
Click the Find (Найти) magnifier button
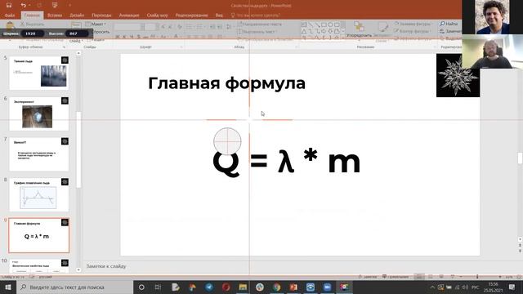point(449,24)
